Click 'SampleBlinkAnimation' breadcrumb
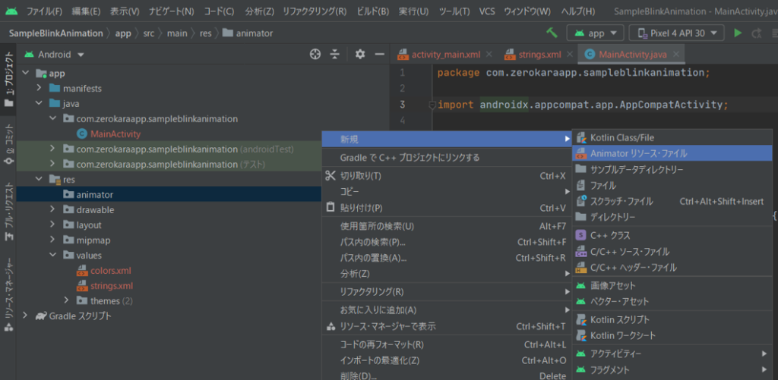This screenshot has width=778, height=380. (55, 33)
